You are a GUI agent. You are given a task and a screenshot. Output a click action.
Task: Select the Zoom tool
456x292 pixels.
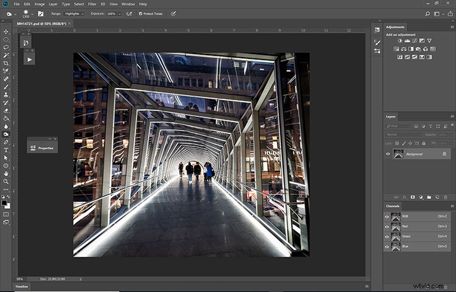(6, 182)
